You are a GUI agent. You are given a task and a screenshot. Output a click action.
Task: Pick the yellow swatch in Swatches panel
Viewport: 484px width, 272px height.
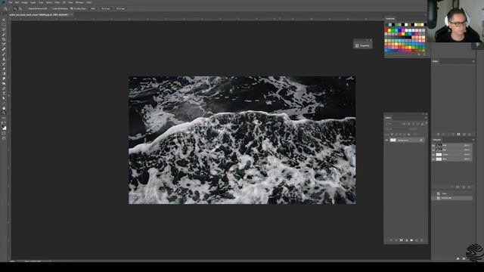(389, 30)
